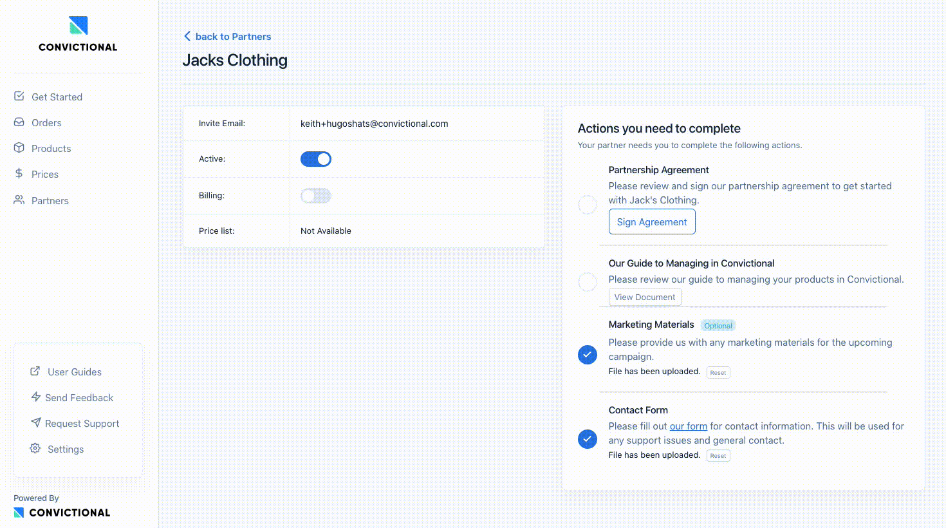946x528 pixels.
Task: Mark the Guide to Managing status circle
Action: (588, 281)
